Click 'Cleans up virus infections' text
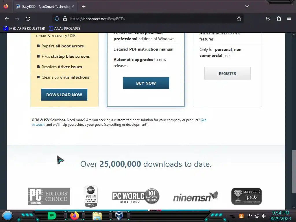 pyautogui.click(x=65, y=77)
